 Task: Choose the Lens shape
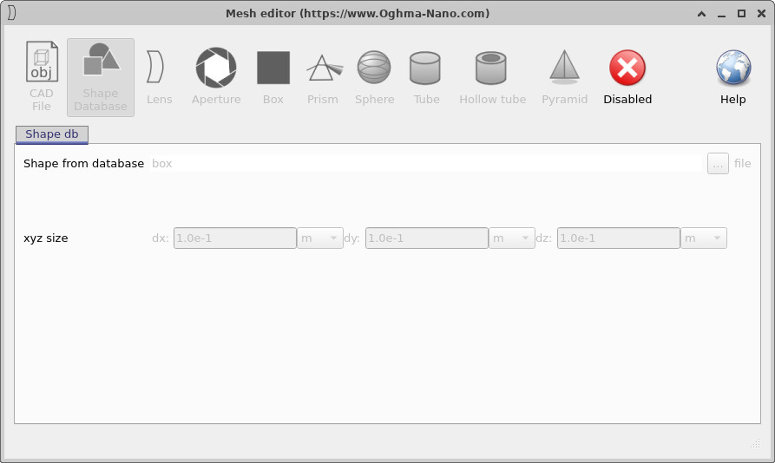pyautogui.click(x=159, y=77)
